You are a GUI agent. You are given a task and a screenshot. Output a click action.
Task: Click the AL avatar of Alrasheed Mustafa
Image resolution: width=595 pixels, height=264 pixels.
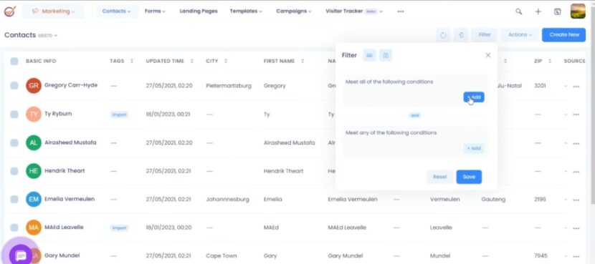click(34, 143)
